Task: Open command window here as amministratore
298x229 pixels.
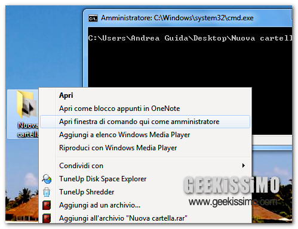Action: [145, 122]
